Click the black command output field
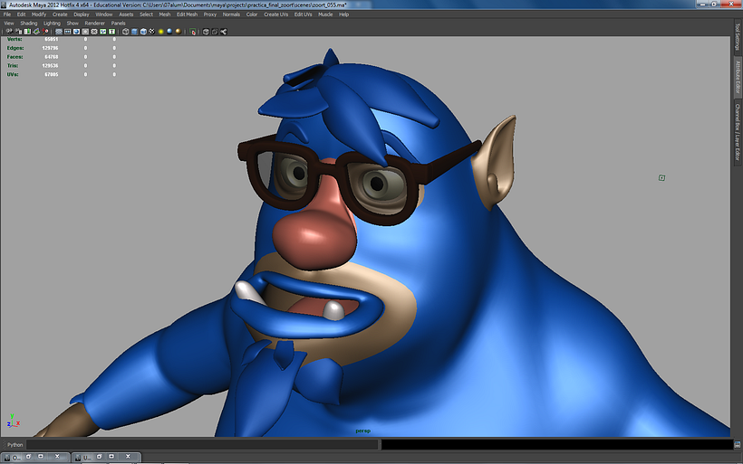The image size is (743, 464). (x=556, y=445)
